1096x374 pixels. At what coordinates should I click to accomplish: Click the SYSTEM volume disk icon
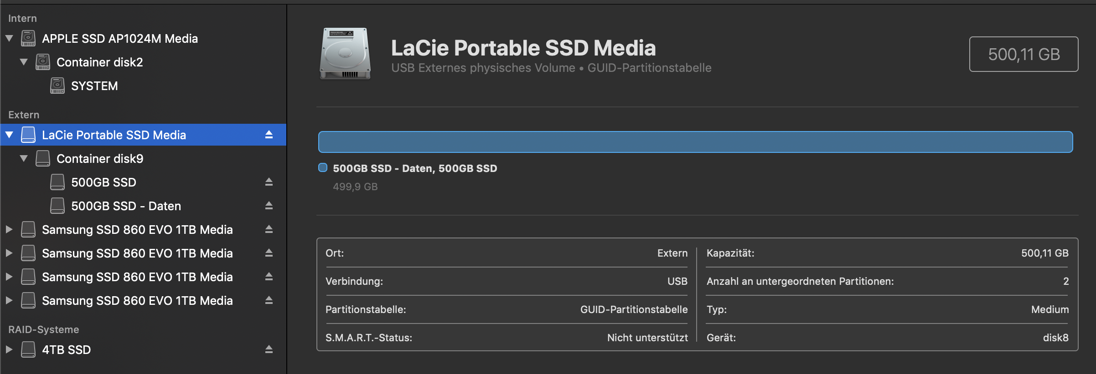tap(57, 86)
